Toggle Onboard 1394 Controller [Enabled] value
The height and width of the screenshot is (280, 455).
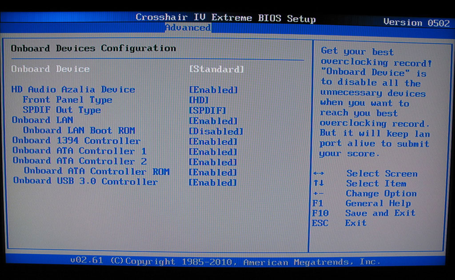pos(213,142)
